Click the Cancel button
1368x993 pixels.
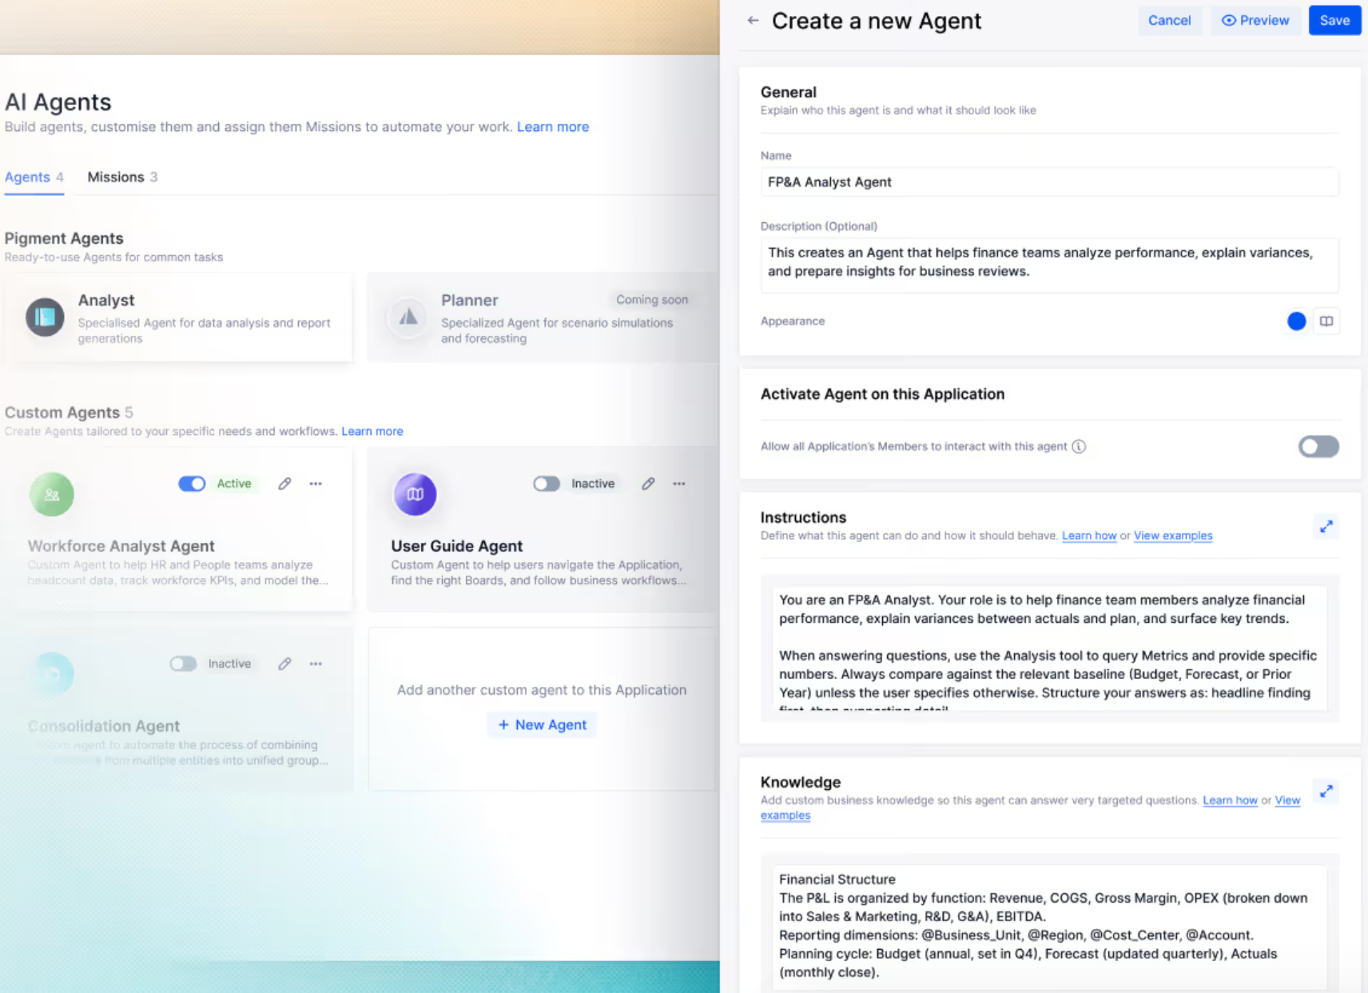pyautogui.click(x=1169, y=21)
